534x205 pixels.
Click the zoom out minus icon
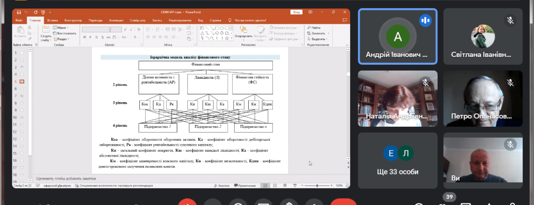303,185
